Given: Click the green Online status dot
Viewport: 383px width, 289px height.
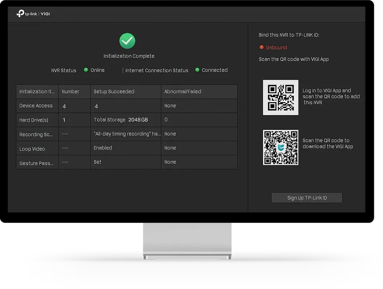Looking at the screenshot, I should pos(86,70).
